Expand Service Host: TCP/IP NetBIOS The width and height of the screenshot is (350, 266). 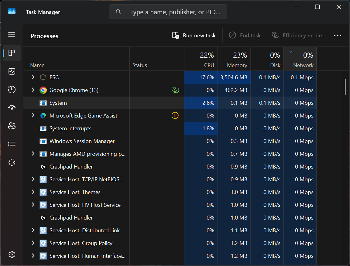tap(33, 179)
